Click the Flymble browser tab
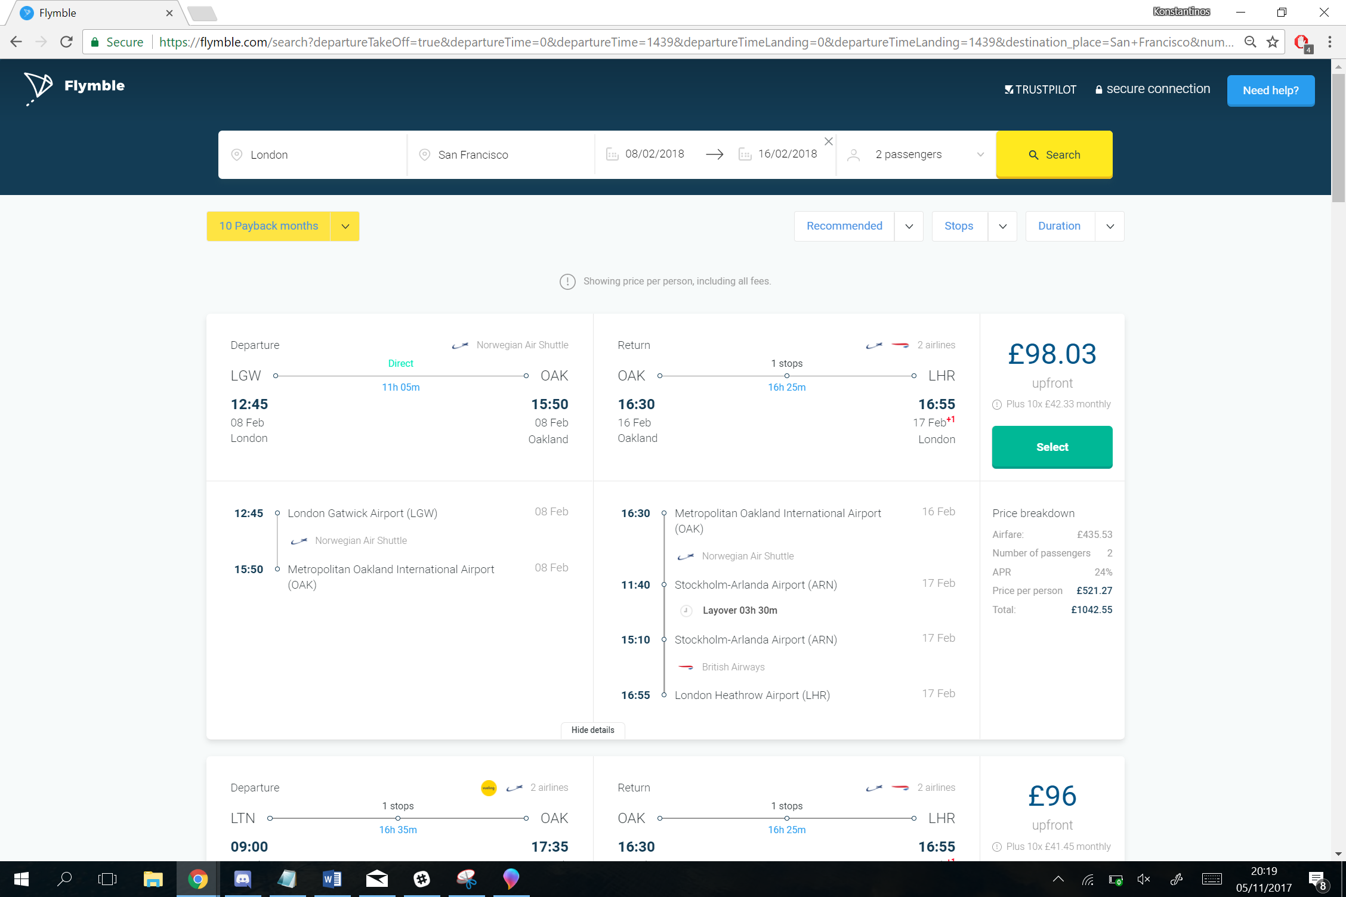Viewport: 1346px width, 897px height. [x=95, y=13]
